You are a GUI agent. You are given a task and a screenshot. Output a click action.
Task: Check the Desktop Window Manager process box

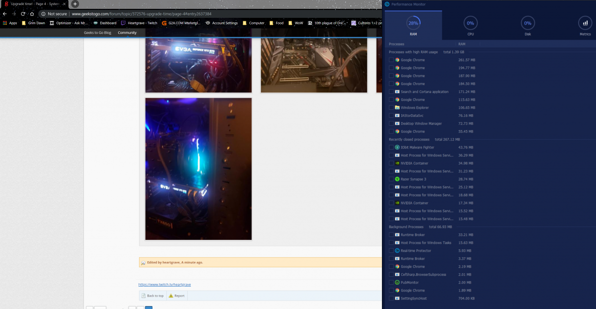(x=391, y=124)
